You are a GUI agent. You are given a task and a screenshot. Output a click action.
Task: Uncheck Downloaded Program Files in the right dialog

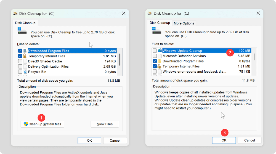(x=155, y=61)
